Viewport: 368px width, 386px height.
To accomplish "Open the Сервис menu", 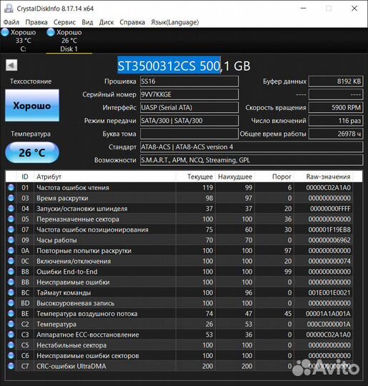I will point(64,22).
